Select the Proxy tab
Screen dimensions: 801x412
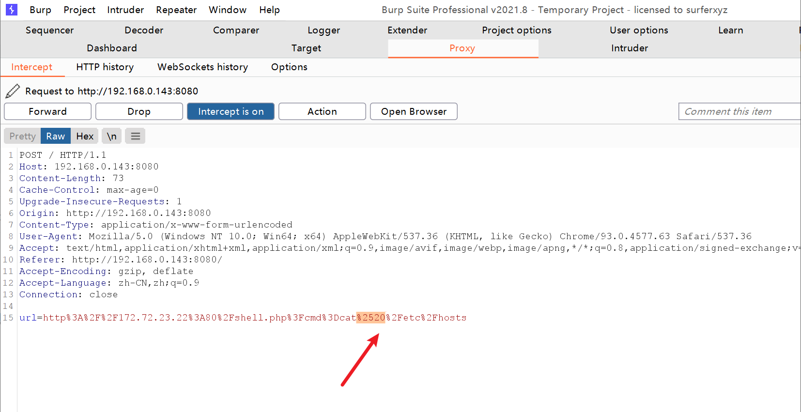(x=462, y=48)
